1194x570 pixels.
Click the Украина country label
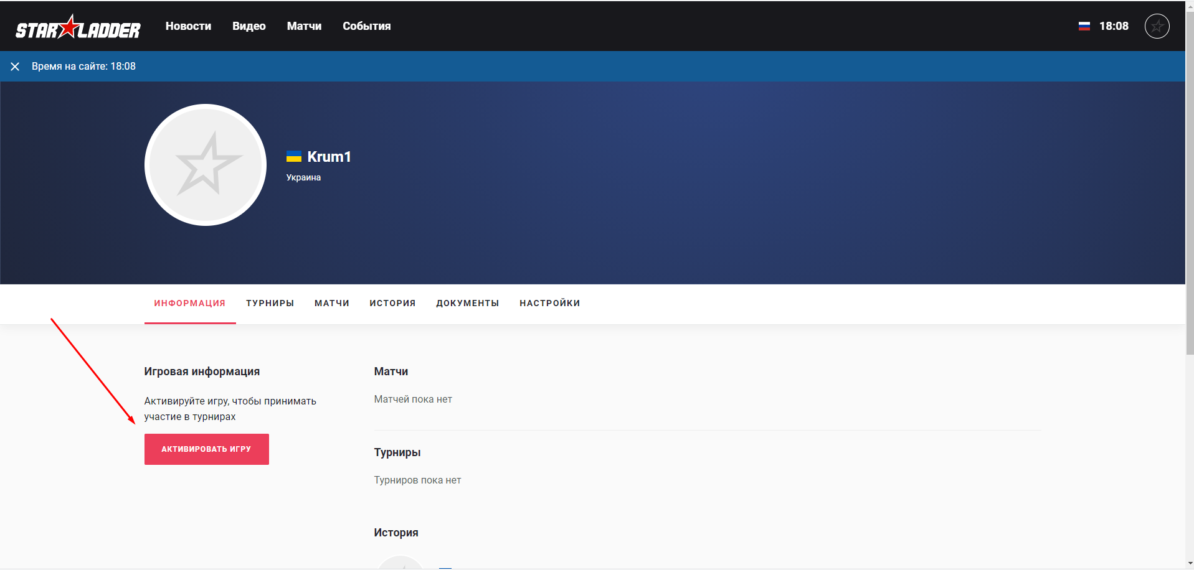pyautogui.click(x=303, y=177)
